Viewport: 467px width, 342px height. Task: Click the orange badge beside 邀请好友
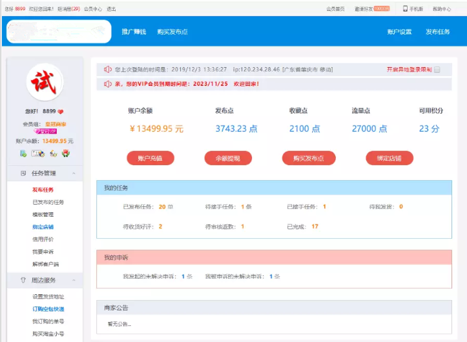click(382, 8)
